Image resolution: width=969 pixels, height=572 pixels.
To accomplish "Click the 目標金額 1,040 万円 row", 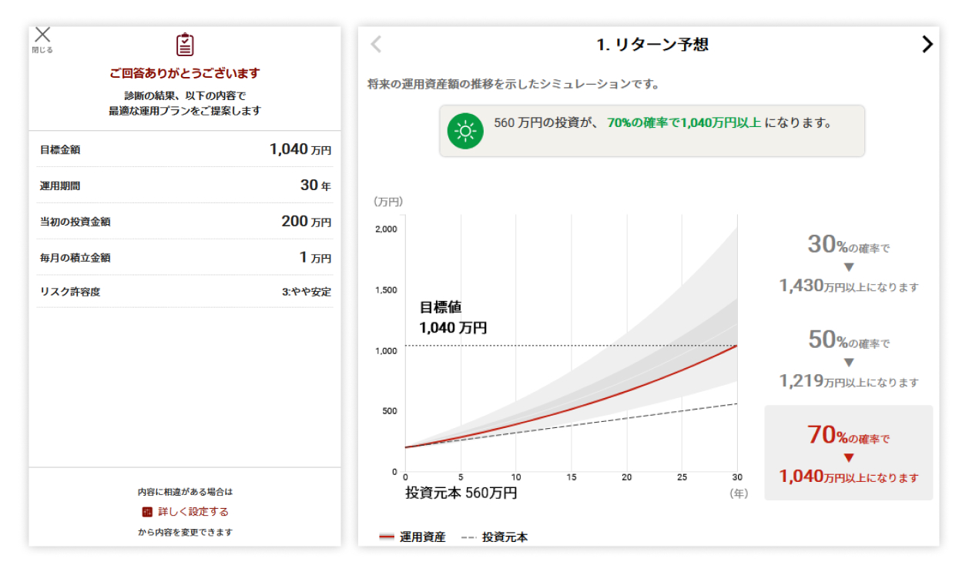I will click(185, 149).
